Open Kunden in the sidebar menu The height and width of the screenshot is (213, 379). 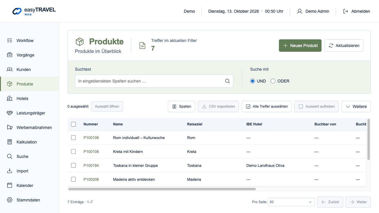point(30,70)
